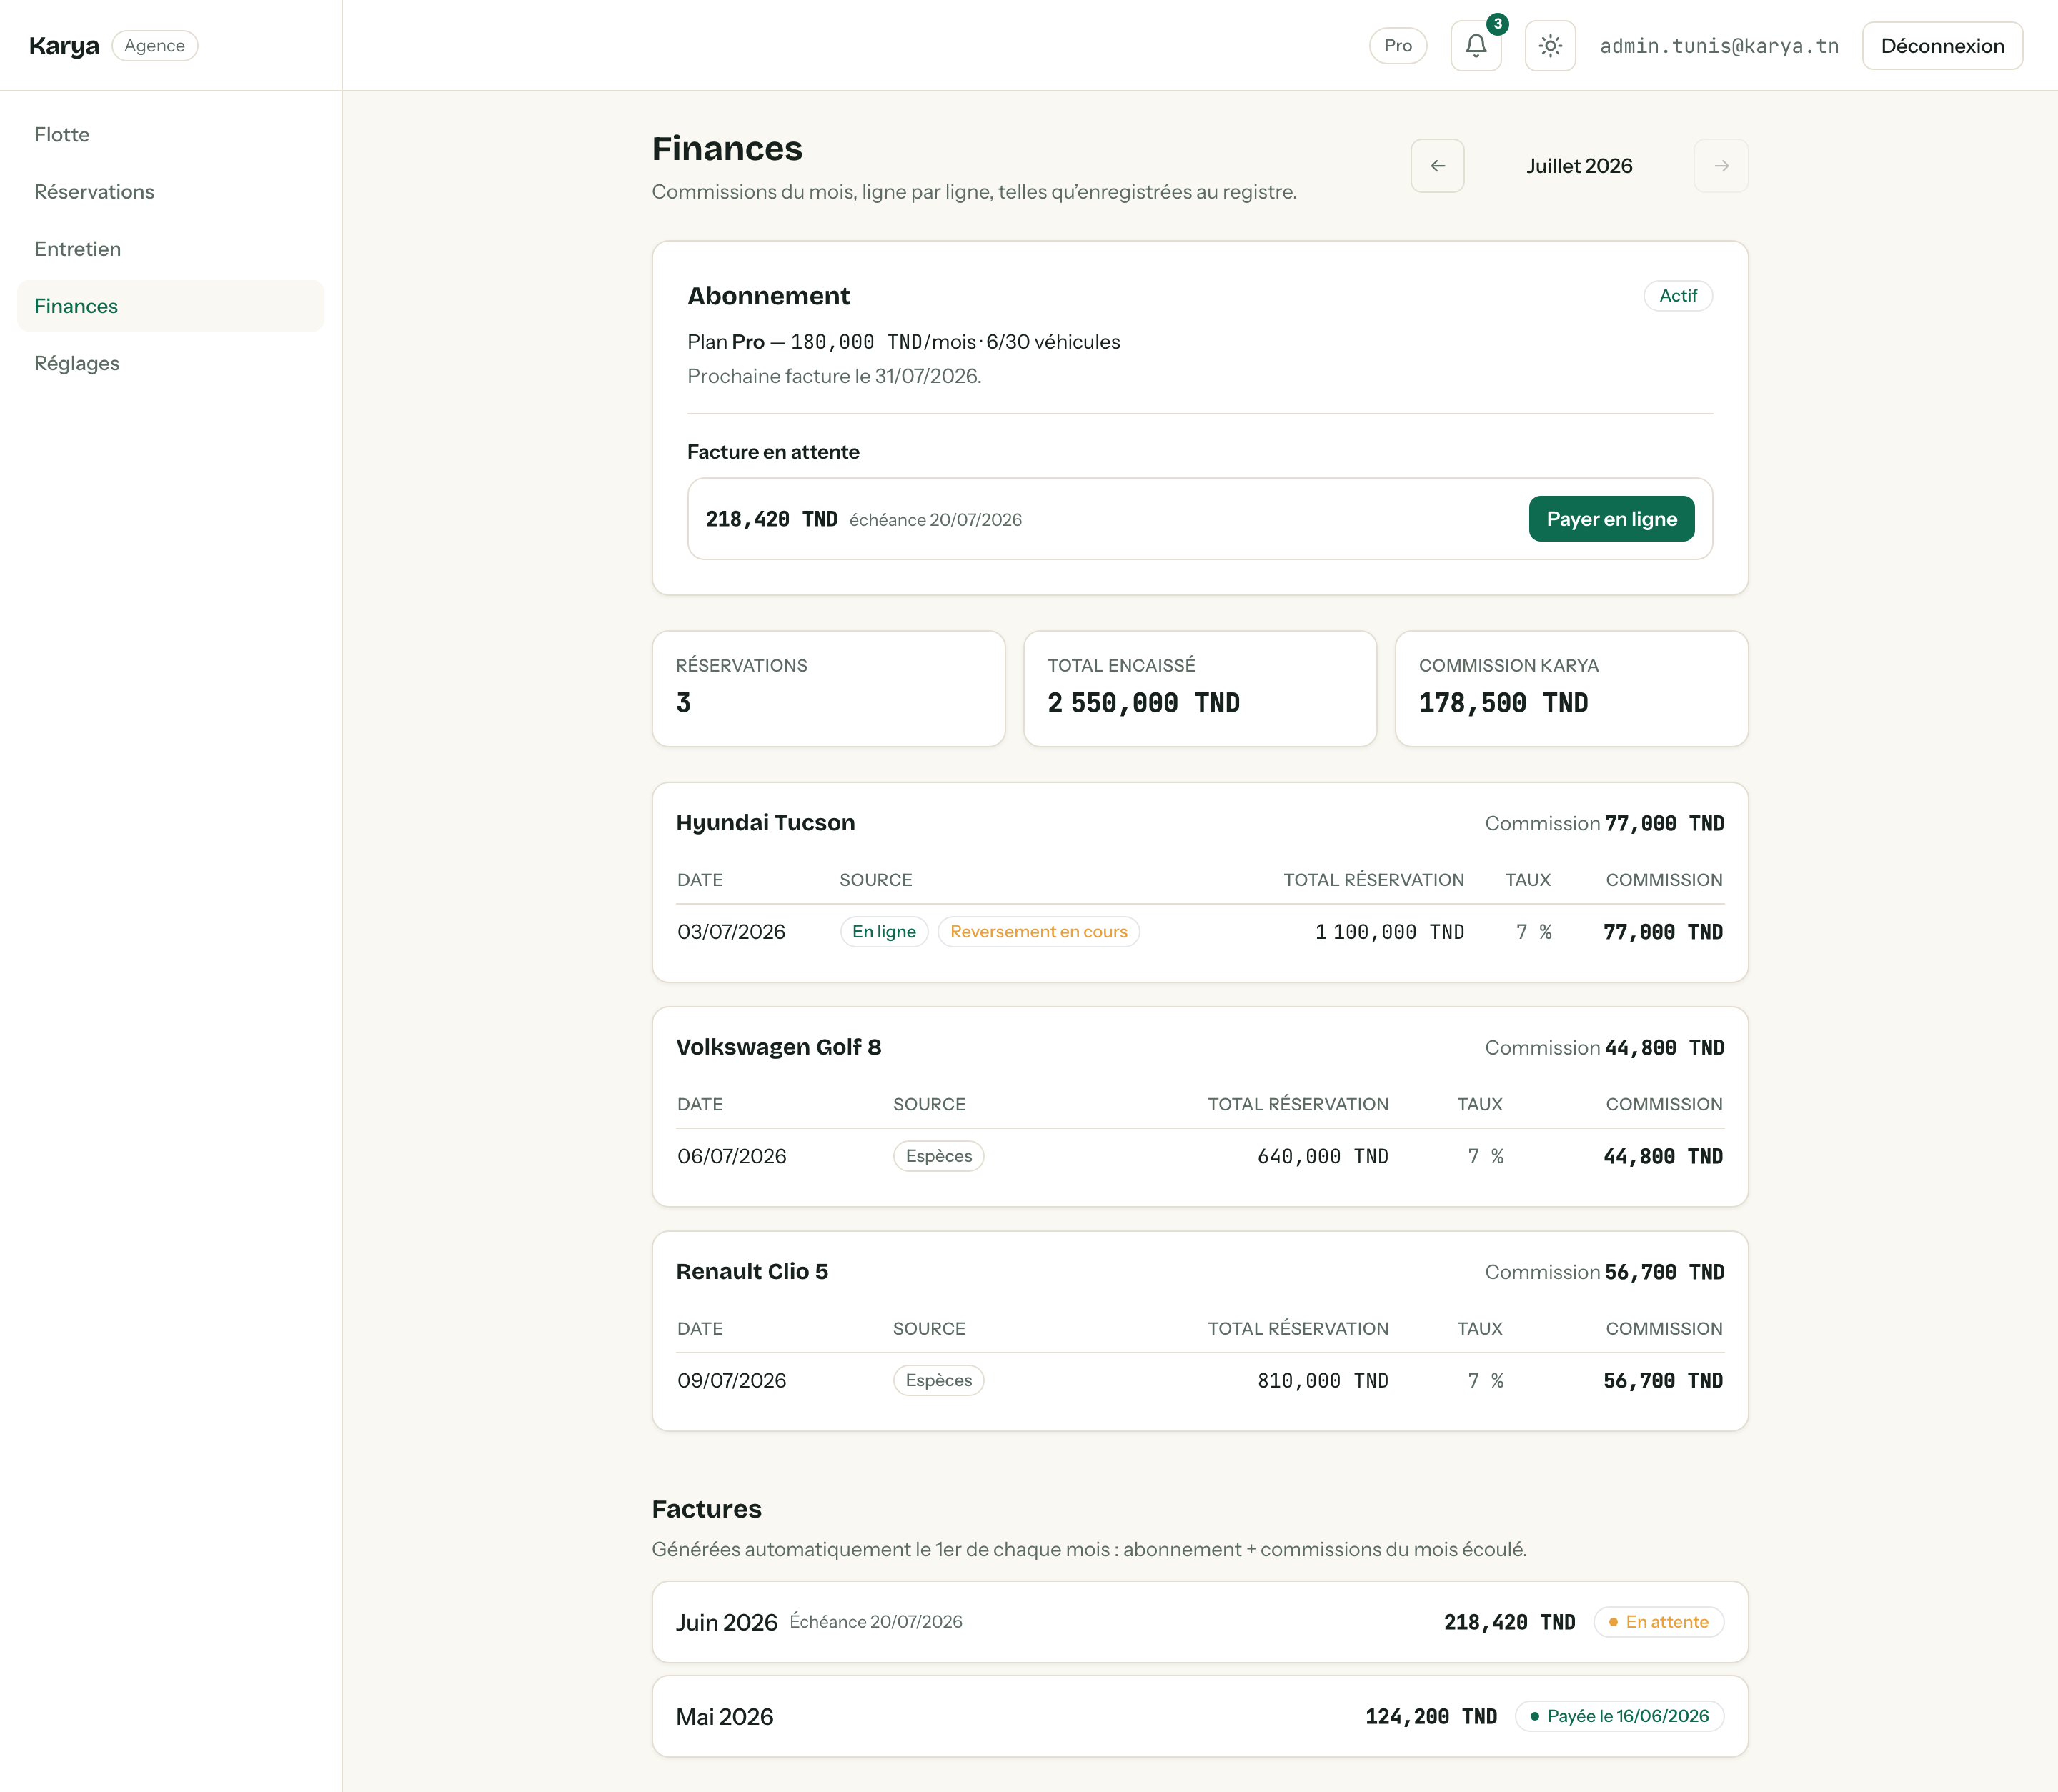Image resolution: width=2058 pixels, height=1792 pixels.
Task: Open the Mai 2026 invoice row
Action: click(x=1200, y=1717)
